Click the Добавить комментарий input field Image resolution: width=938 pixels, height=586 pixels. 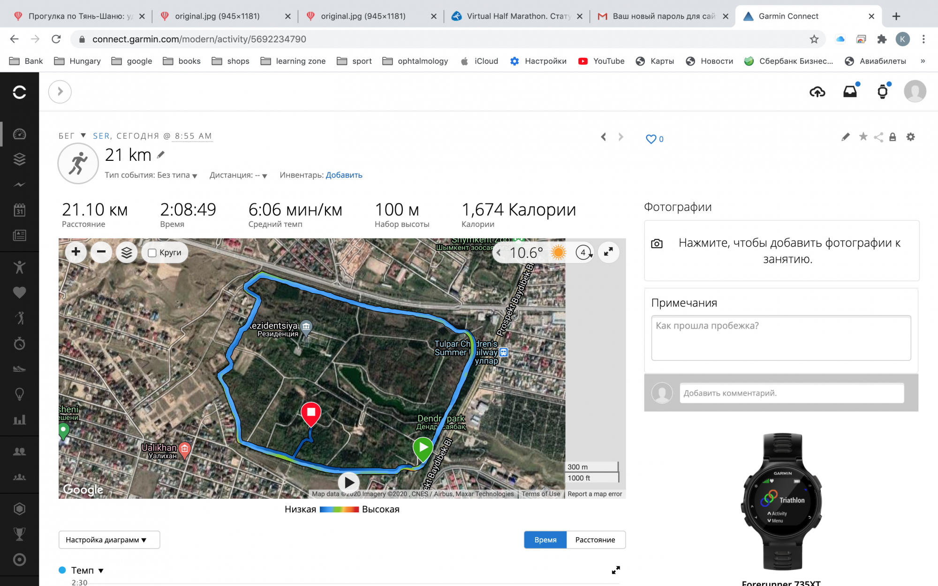coord(791,393)
